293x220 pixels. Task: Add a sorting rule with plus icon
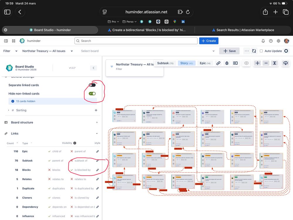tap(96, 110)
